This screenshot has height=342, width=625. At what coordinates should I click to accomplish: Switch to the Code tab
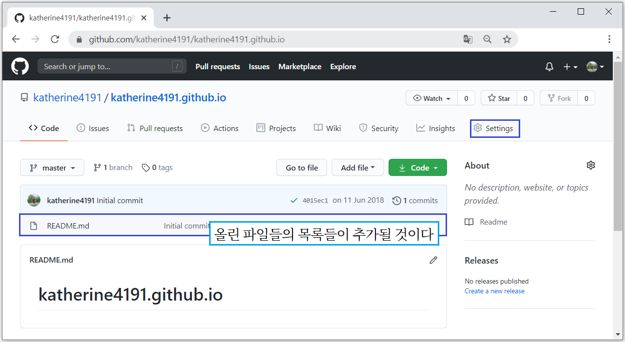(x=44, y=128)
